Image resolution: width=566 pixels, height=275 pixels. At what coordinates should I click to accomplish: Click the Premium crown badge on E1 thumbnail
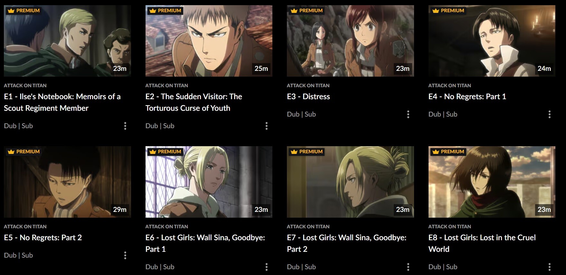point(24,11)
